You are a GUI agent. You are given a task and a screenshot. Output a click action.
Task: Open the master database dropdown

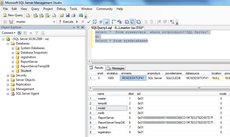pos(54,22)
